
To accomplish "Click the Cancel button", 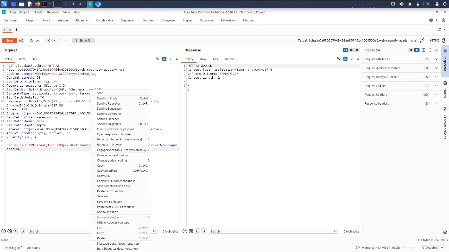I will click(35, 41).
